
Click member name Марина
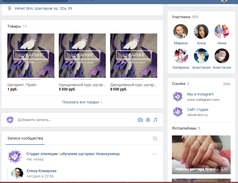(x=181, y=43)
